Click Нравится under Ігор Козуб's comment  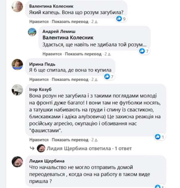point(39,140)
